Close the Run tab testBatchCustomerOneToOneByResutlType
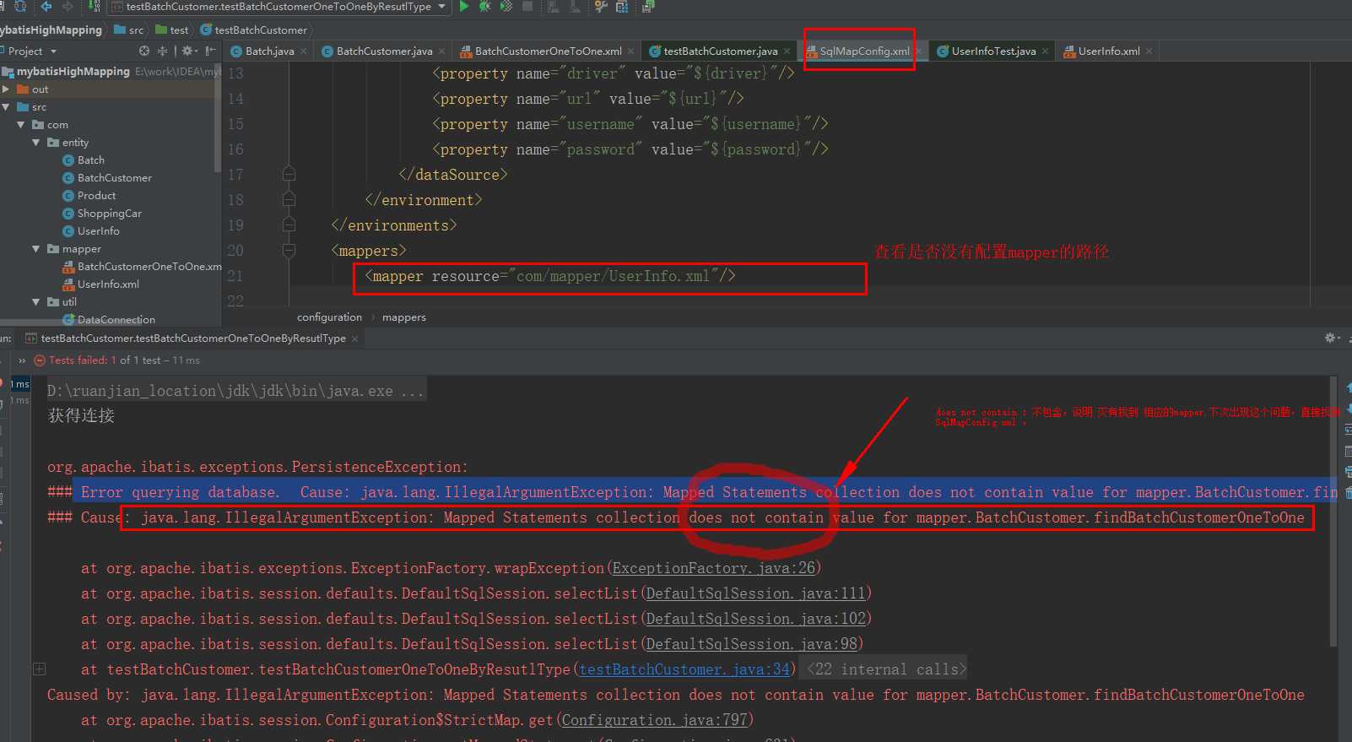The width and height of the screenshot is (1352, 742). [x=355, y=339]
